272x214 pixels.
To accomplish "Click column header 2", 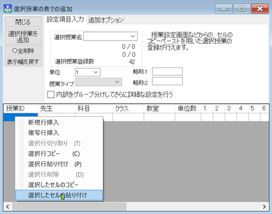I will pyautogui.click(x=219, y=109).
